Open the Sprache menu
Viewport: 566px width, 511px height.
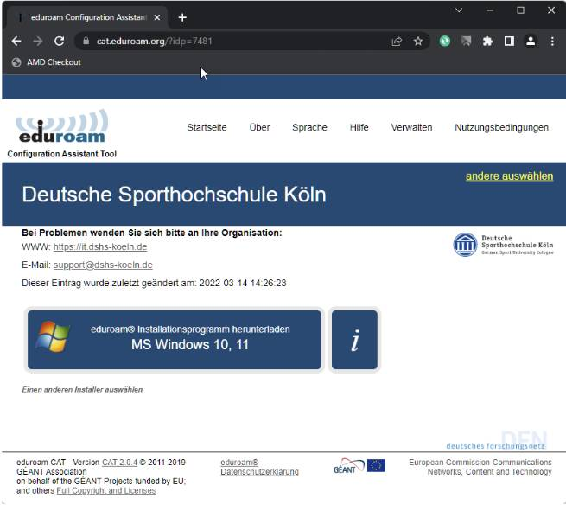tap(309, 127)
